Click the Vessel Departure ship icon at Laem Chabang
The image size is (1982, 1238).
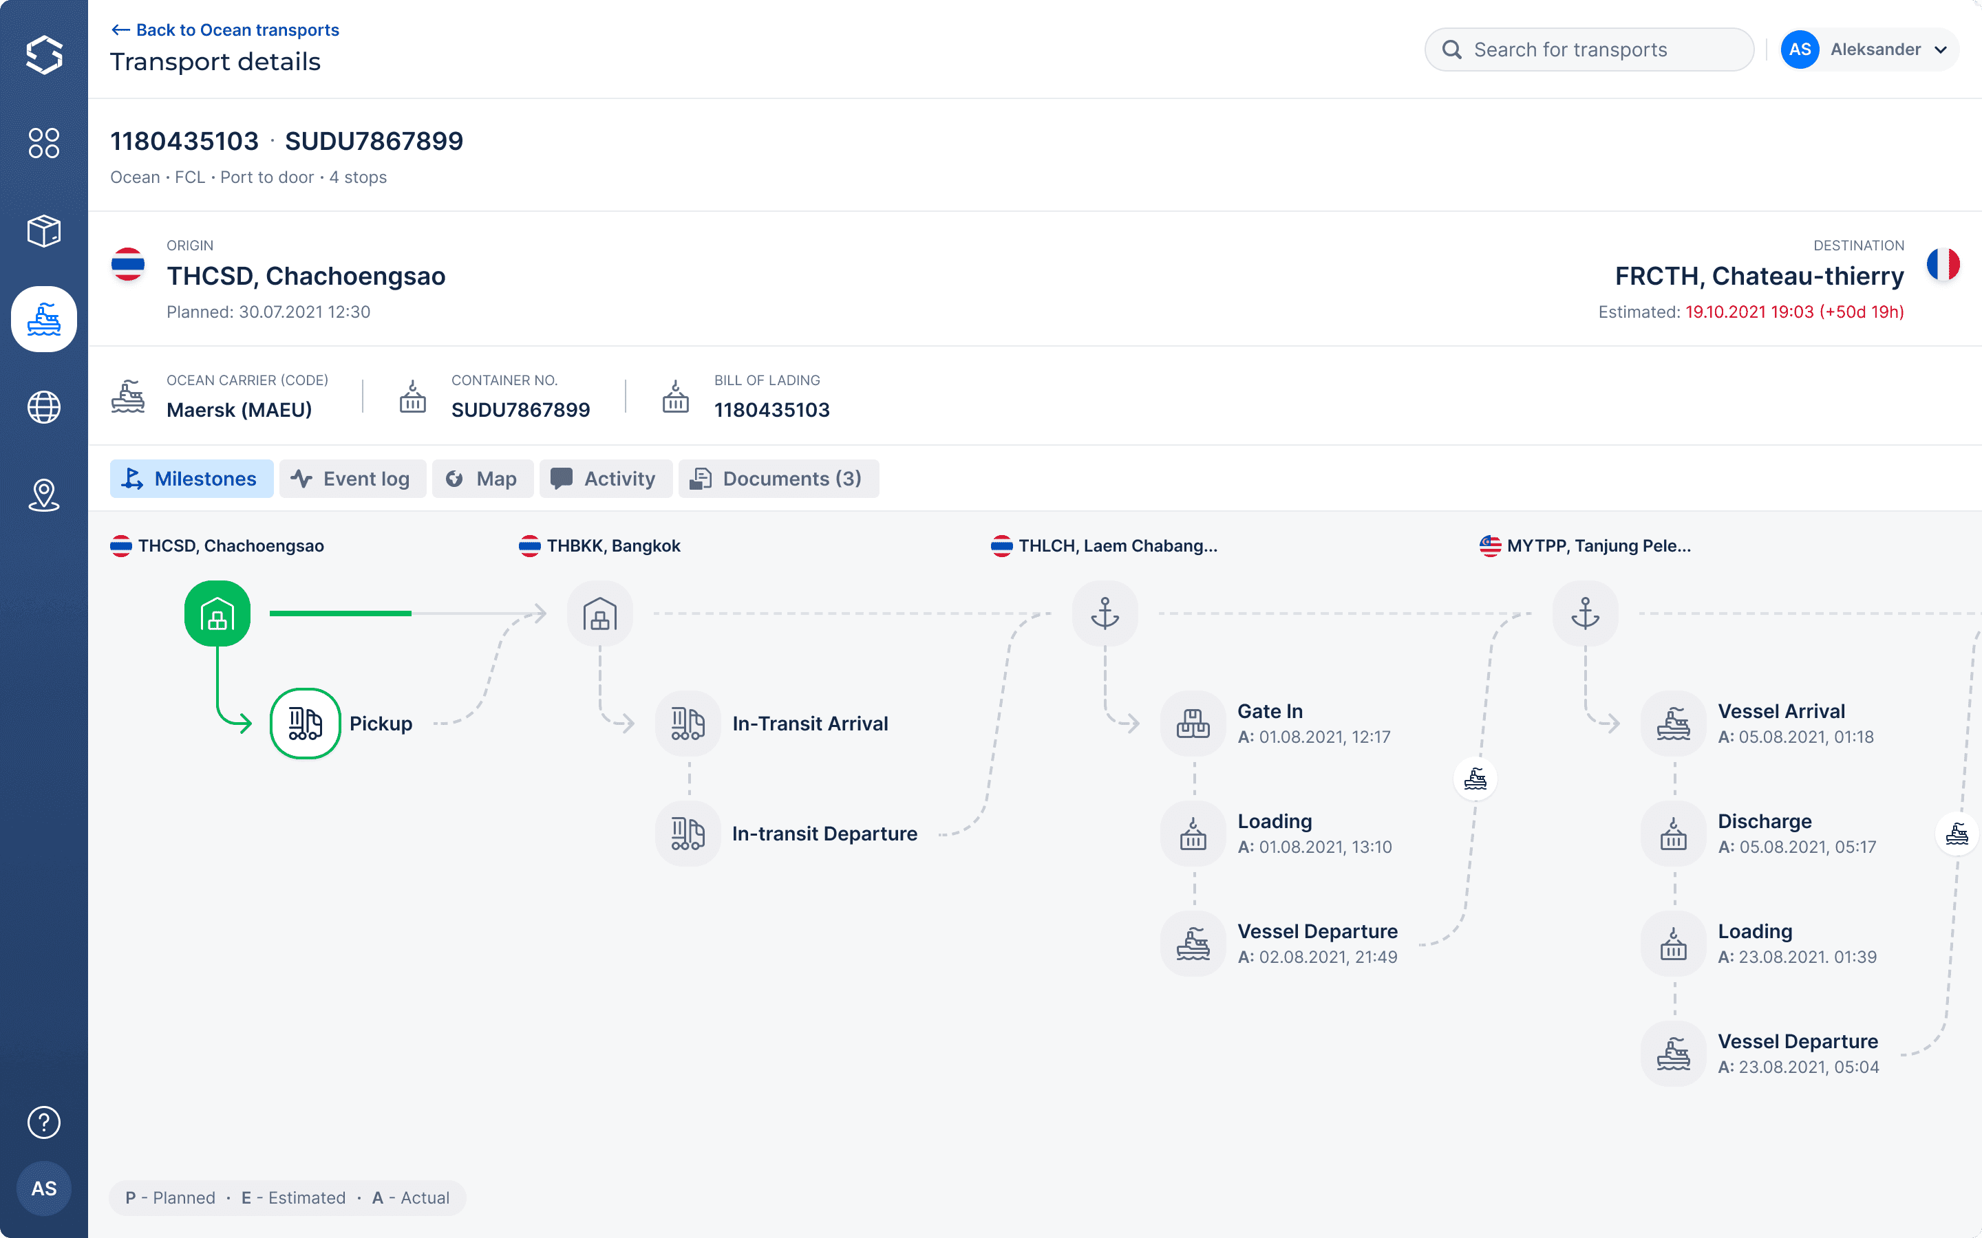(x=1193, y=943)
